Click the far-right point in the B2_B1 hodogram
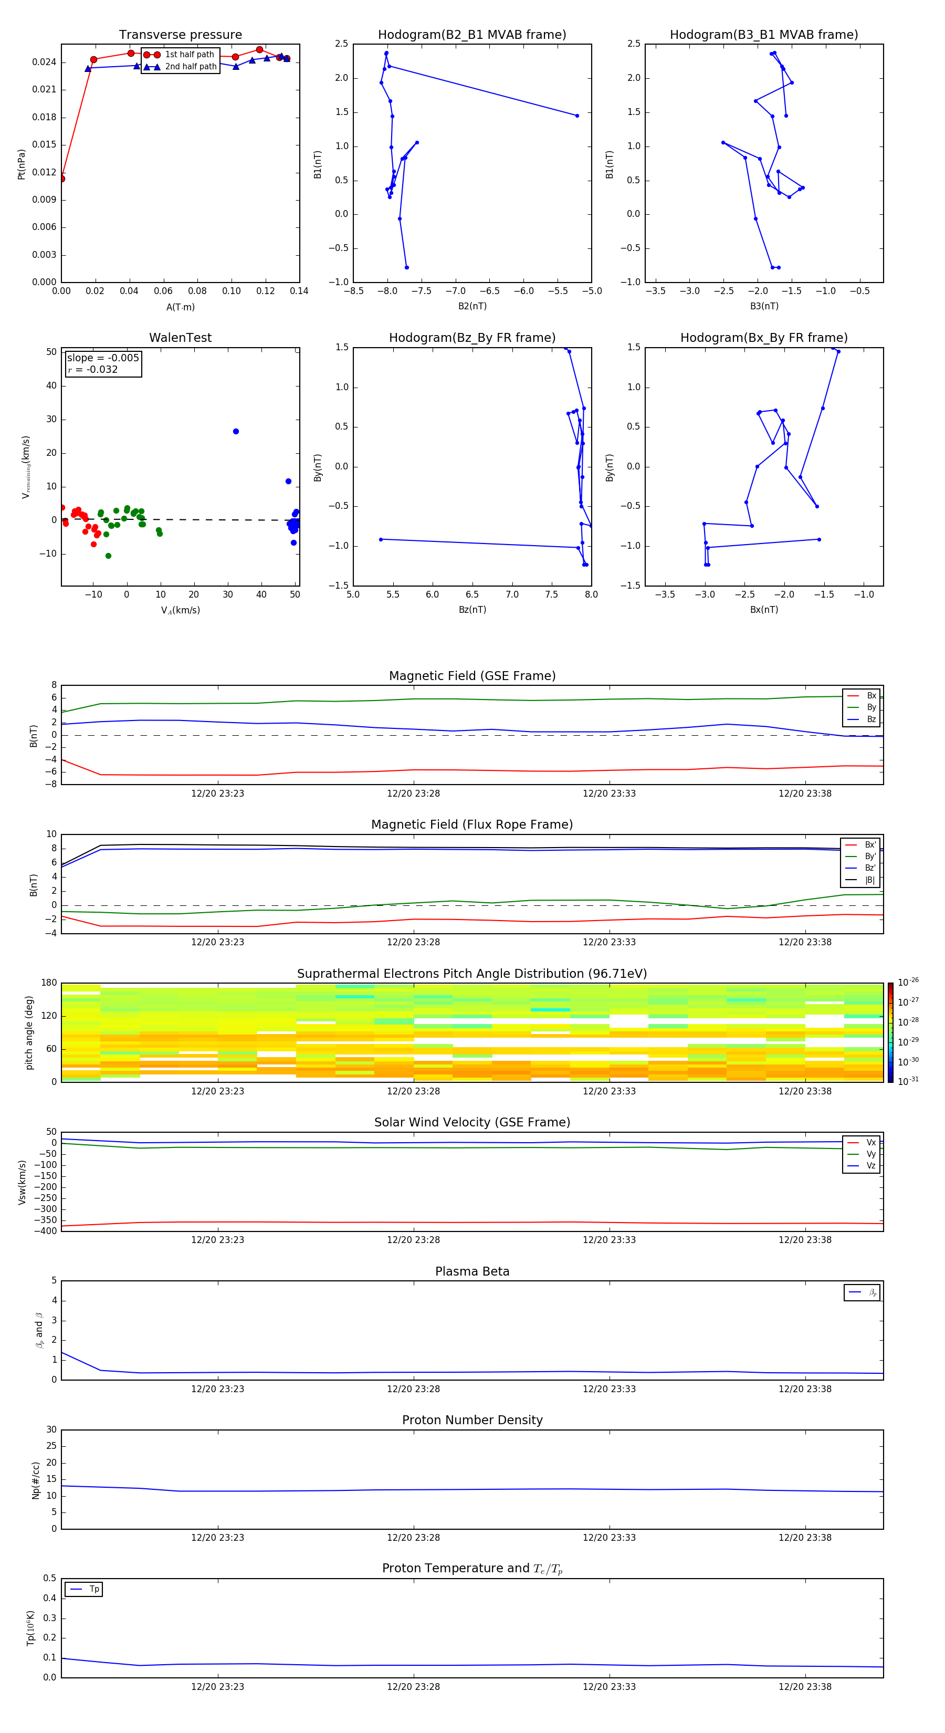 click(577, 116)
